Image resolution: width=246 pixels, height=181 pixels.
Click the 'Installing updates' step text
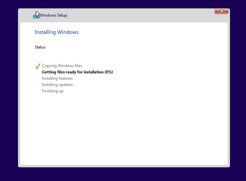pyautogui.click(x=57, y=85)
